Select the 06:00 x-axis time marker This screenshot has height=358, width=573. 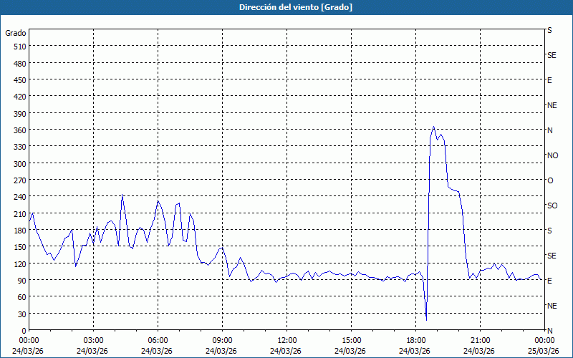click(158, 340)
